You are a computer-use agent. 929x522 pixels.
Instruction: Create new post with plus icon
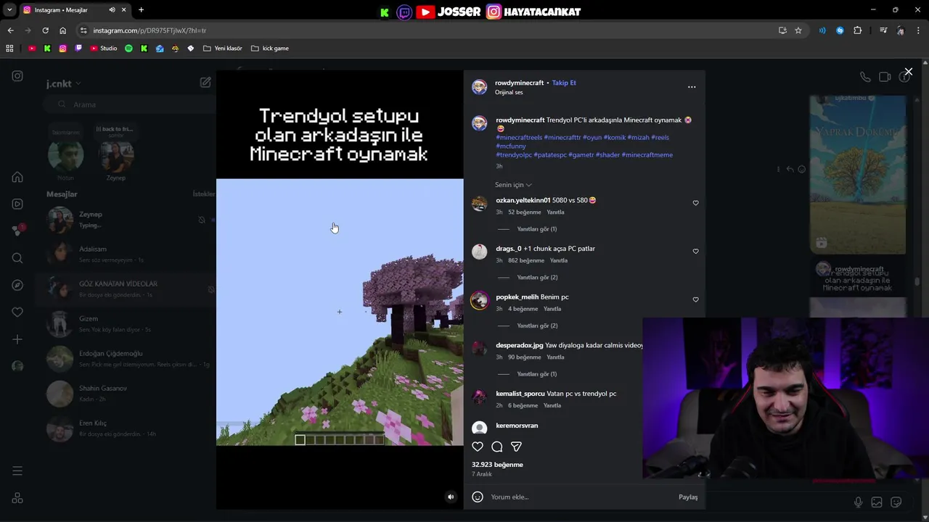click(x=17, y=339)
